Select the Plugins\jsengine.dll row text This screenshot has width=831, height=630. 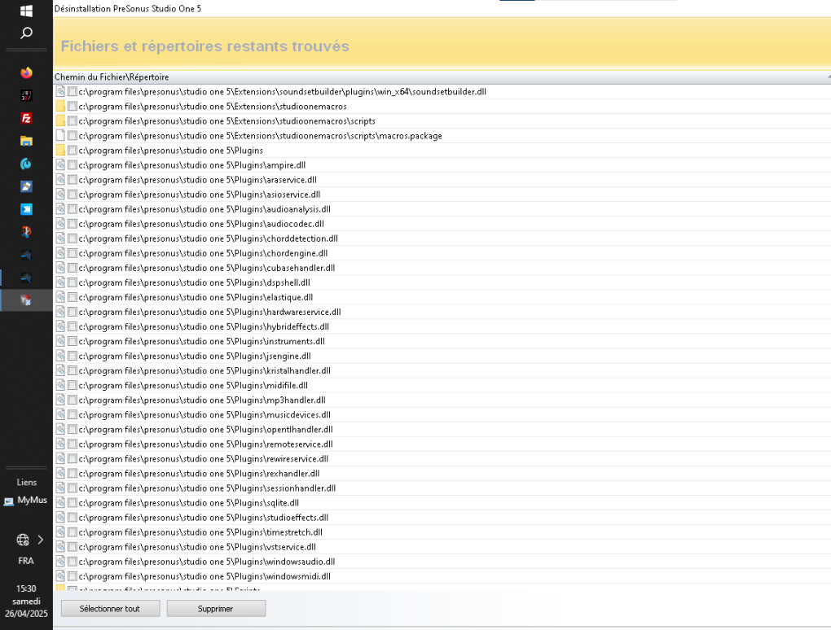click(x=195, y=356)
